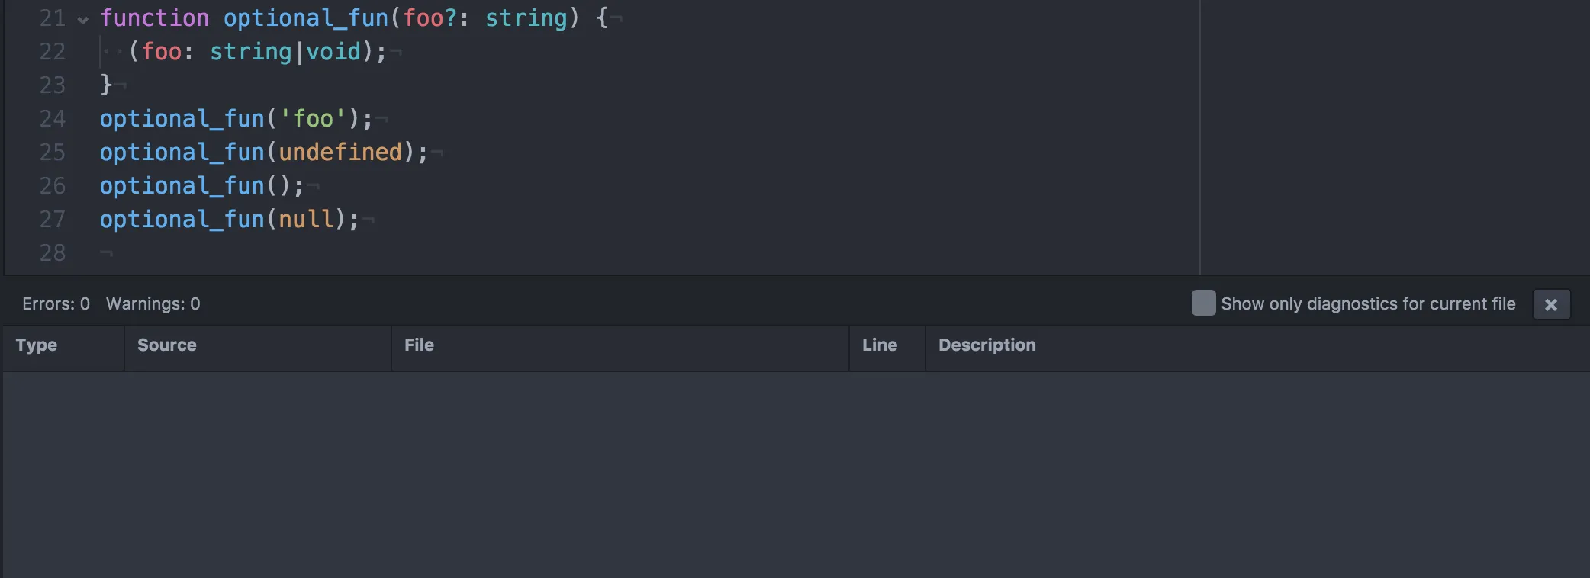Select gutter line number 27
This screenshot has height=578, width=1590.
pyautogui.click(x=52, y=220)
